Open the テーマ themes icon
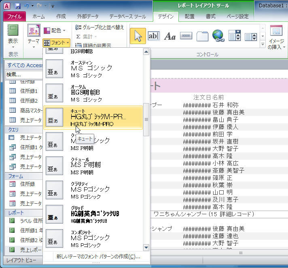The image size is (288, 268). tap(34, 30)
